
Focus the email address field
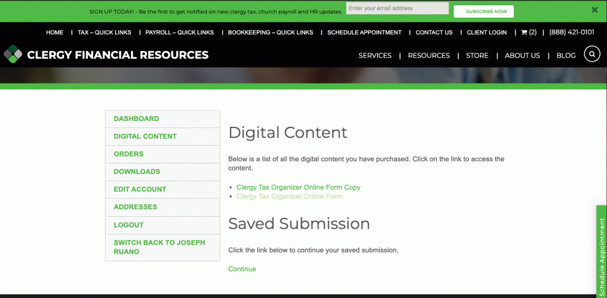pos(397,8)
